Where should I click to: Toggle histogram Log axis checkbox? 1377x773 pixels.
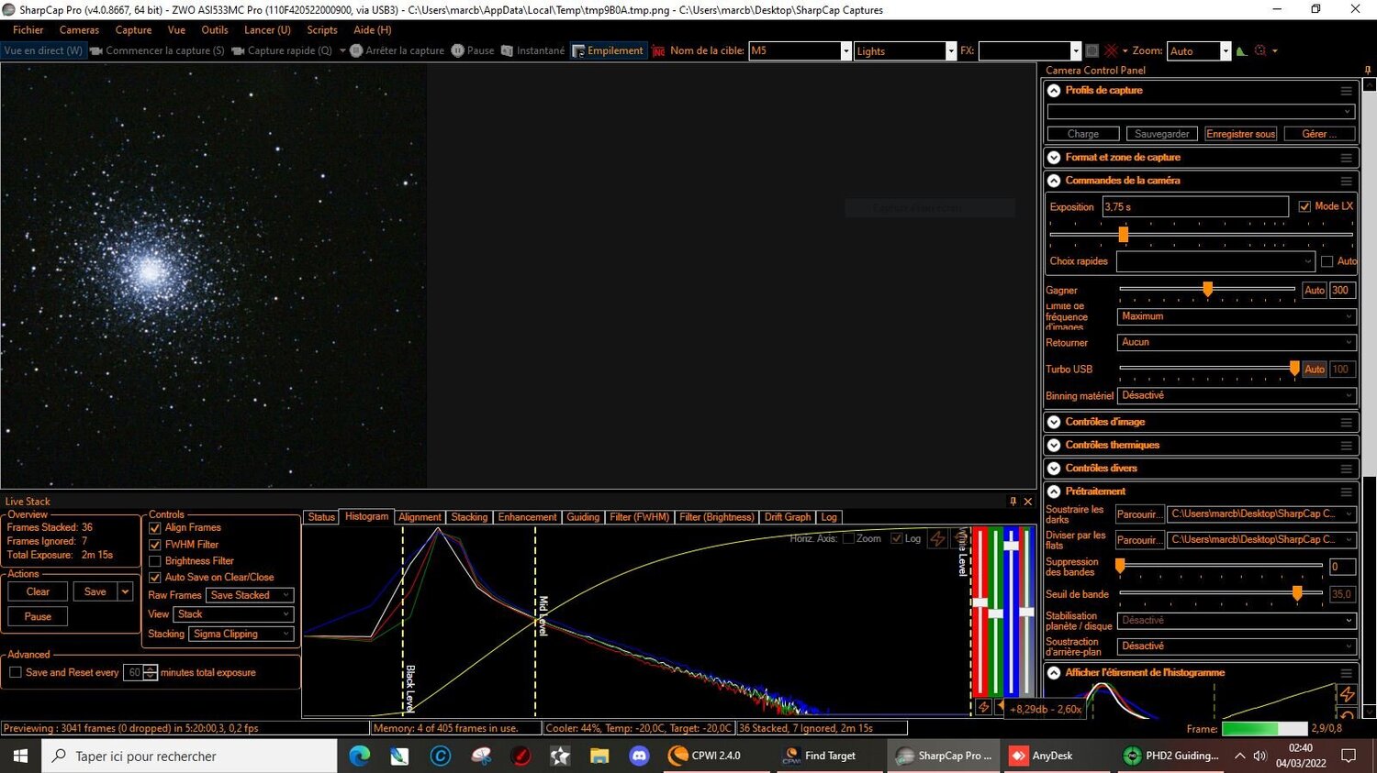[897, 538]
